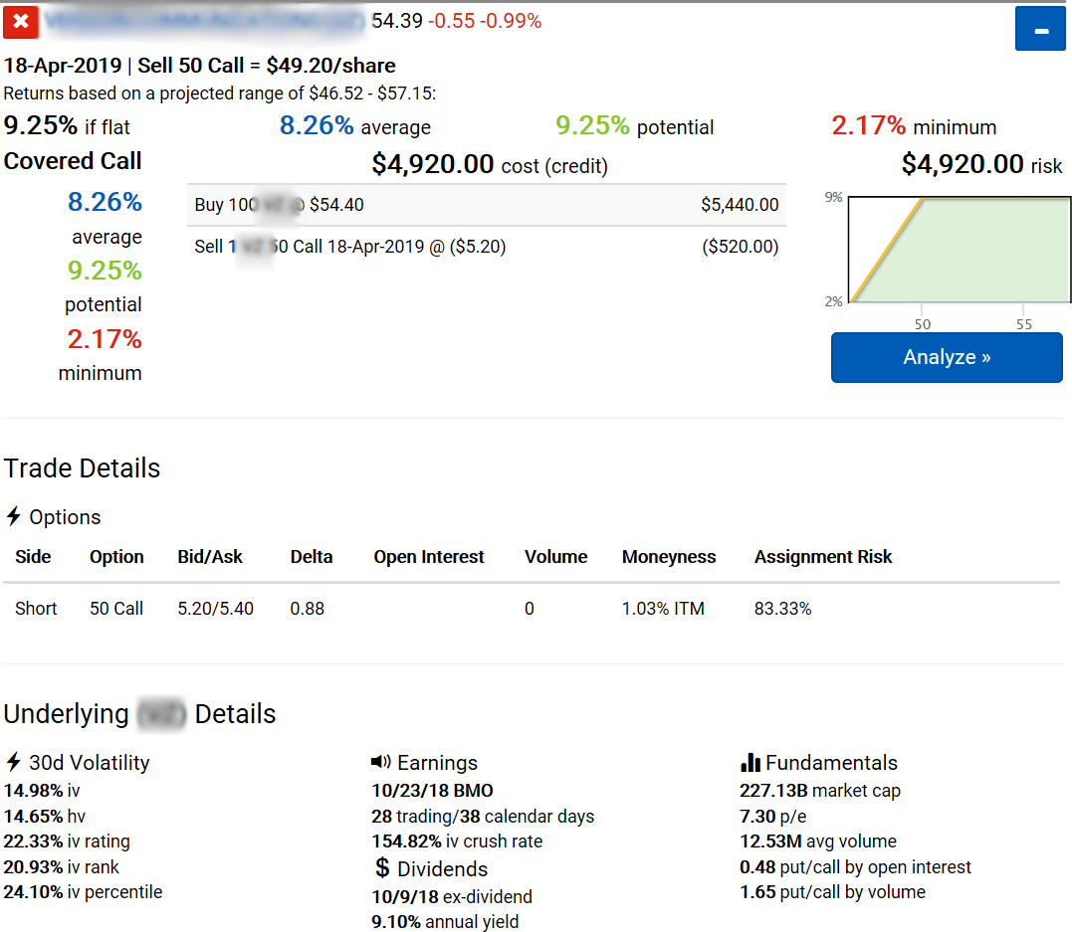This screenshot has height=932, width=1072.
Task: Select the Moneyness column header
Action: pyautogui.click(x=669, y=557)
